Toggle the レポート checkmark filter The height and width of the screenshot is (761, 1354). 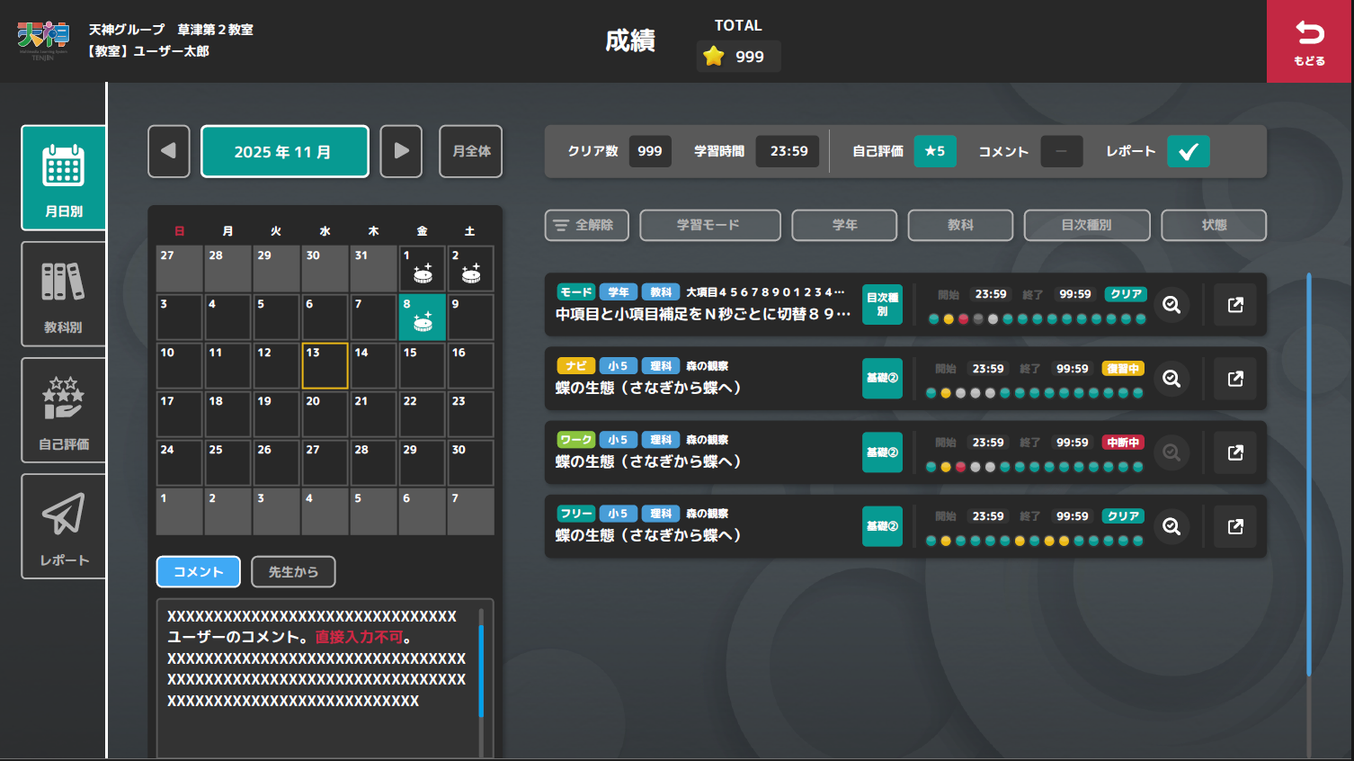click(x=1188, y=151)
